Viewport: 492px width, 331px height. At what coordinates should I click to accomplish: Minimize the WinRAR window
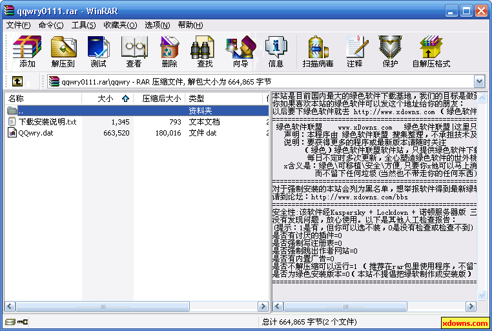[x=451, y=11]
